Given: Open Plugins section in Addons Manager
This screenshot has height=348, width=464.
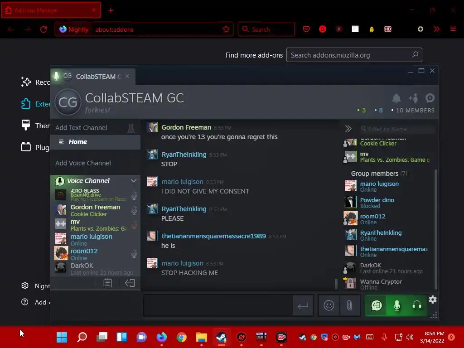Looking at the screenshot, I should tap(35, 147).
